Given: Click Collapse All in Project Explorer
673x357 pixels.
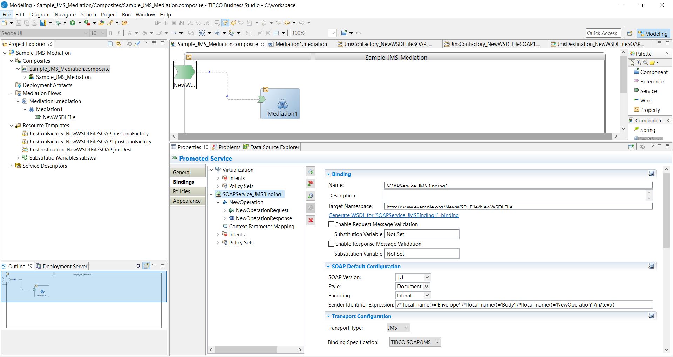Looking at the screenshot, I should click(x=110, y=43).
